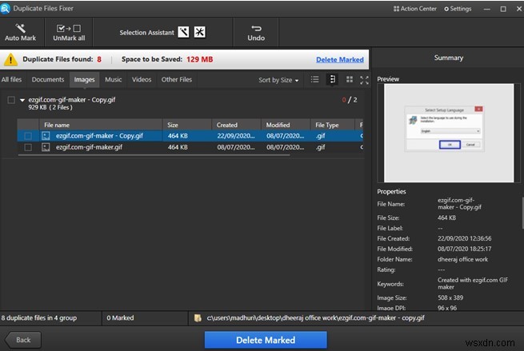
Task: Switch to Other Files tab
Action: click(177, 79)
